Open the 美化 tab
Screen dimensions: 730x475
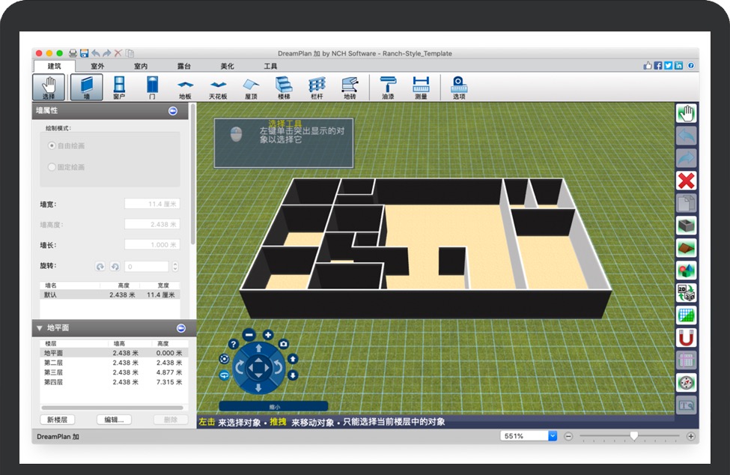(227, 66)
